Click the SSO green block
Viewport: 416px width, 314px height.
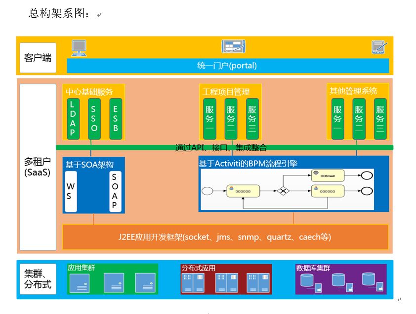[x=94, y=119]
